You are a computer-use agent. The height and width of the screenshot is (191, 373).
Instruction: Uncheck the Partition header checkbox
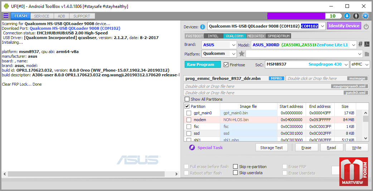(187, 106)
